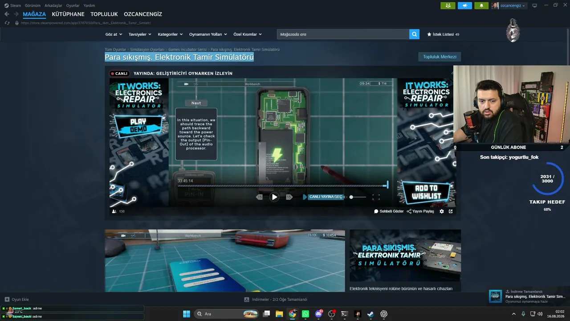Open the Arkadaşlar menu
Viewport: 570px width, 321px height.
53,6
